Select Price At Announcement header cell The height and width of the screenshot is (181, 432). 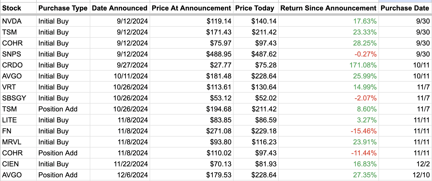191,8
